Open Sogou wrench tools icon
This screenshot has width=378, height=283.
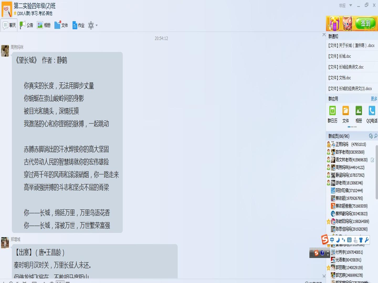coord(367,240)
